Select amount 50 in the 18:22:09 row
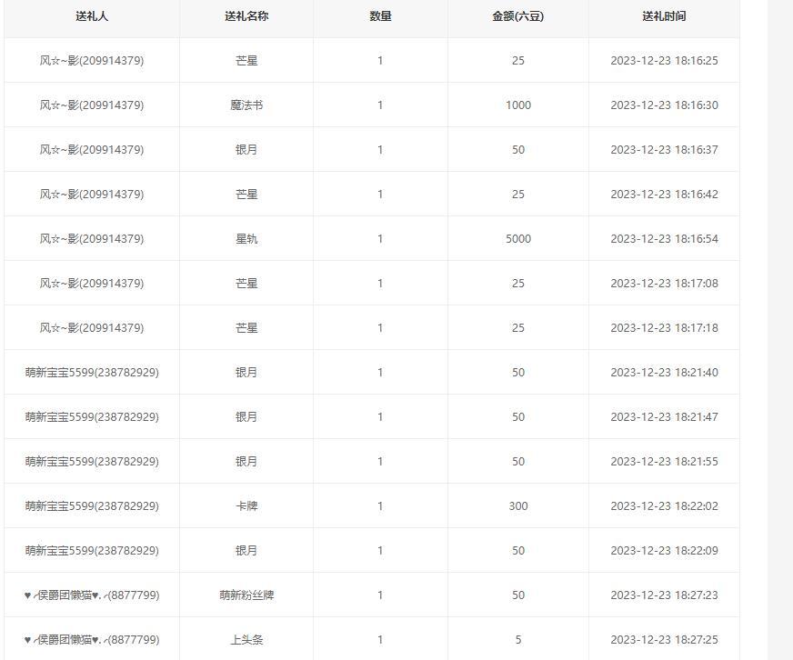The width and height of the screenshot is (793, 660). point(517,550)
